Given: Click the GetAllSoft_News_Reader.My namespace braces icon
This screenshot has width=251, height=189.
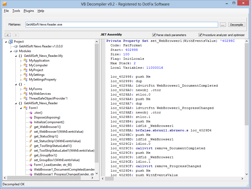Looking at the screenshot, I should click(x=20, y=56).
